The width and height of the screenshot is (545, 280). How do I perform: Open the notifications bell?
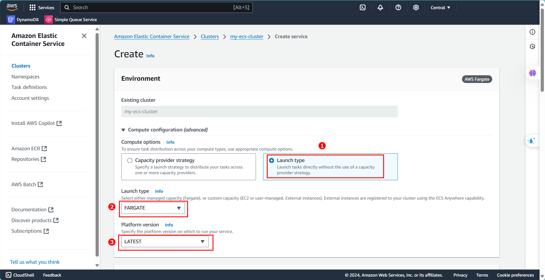(380, 7)
